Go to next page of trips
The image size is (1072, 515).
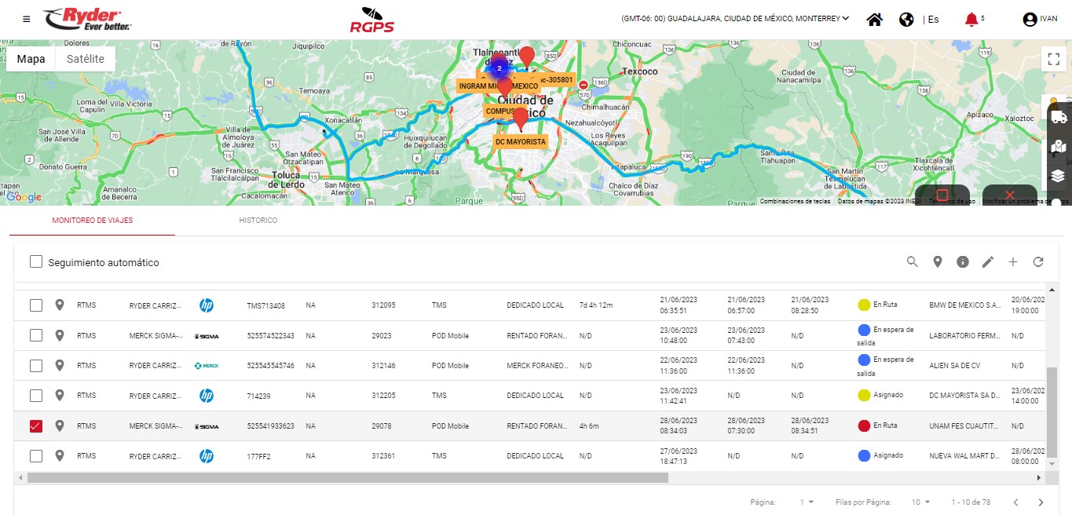coord(1041,502)
